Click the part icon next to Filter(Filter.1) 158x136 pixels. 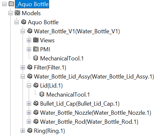pos(30,67)
